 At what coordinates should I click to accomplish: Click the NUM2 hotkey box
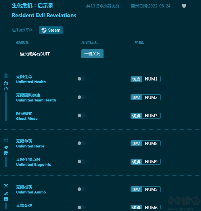[151, 97]
